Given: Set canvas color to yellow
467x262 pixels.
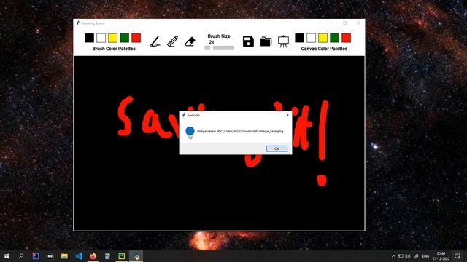Looking at the screenshot, I should click(323, 38).
